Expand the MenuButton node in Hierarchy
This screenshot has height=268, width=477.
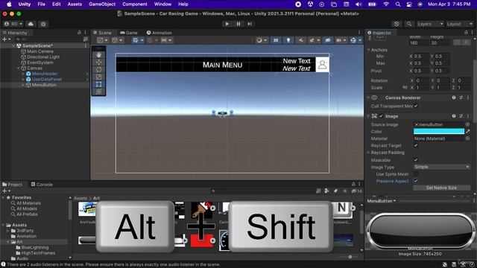[23, 85]
